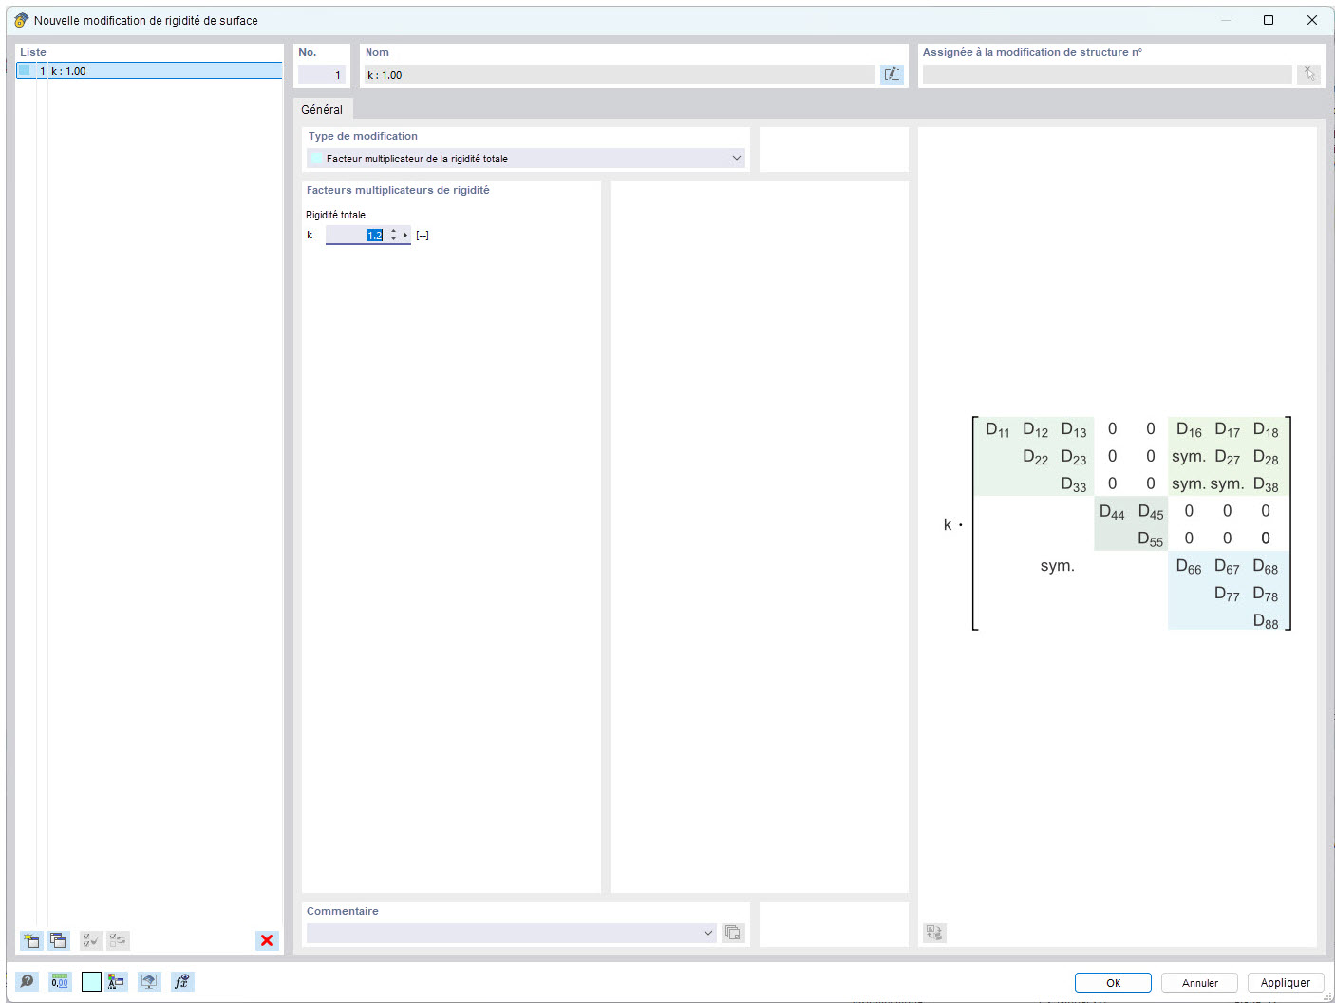Create a new entry with the new-item icon
The height and width of the screenshot is (1003, 1335).
(31, 940)
